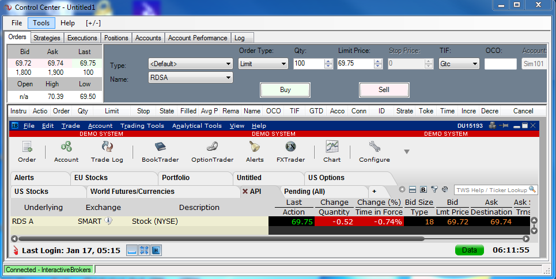Click the pushpin icon in TWS title bar
Screen dimensions: 556x279
tap(505, 125)
